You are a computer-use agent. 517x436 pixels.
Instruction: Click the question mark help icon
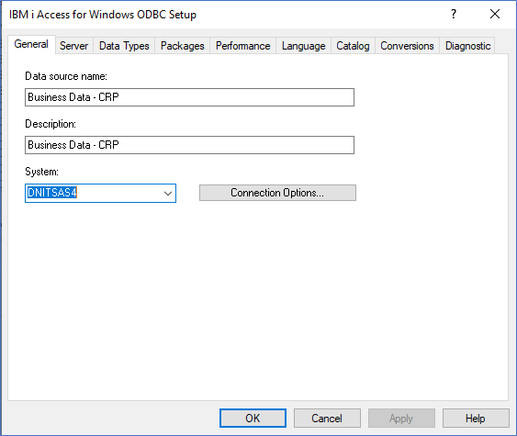coord(454,14)
